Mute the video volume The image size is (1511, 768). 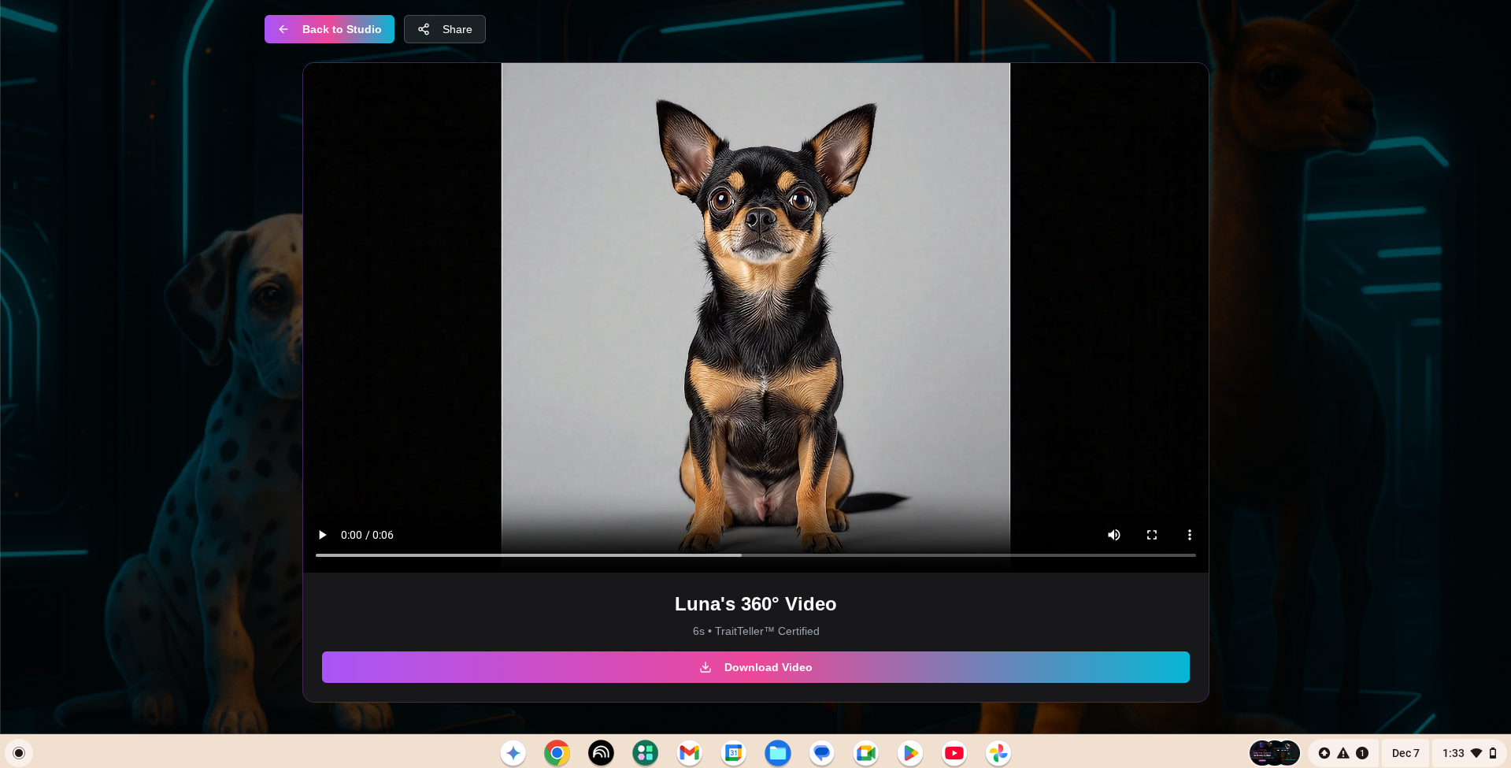click(1113, 535)
